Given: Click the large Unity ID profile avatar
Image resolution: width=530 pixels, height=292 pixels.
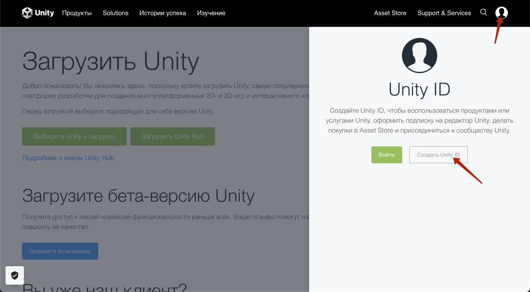Looking at the screenshot, I should click(x=420, y=56).
